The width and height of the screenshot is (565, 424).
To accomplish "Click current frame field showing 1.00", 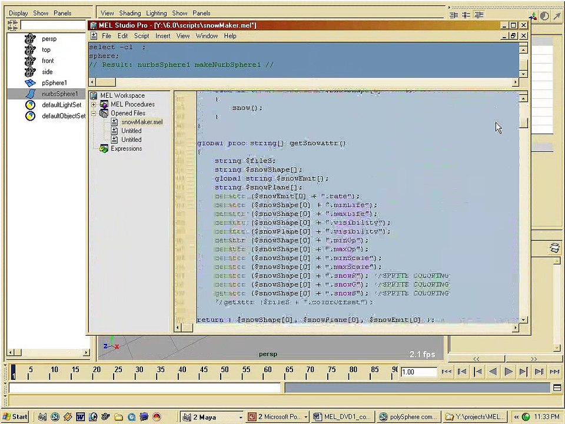I will 418,372.
